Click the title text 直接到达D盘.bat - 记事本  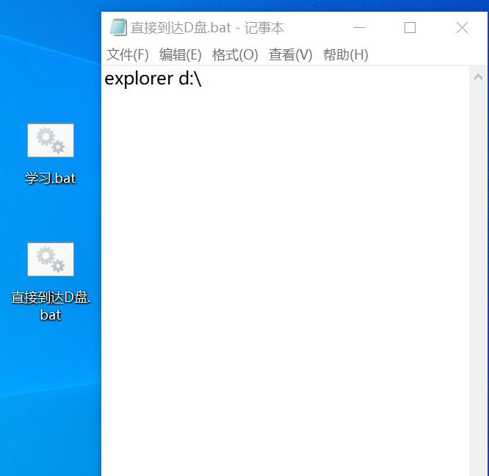click(207, 28)
